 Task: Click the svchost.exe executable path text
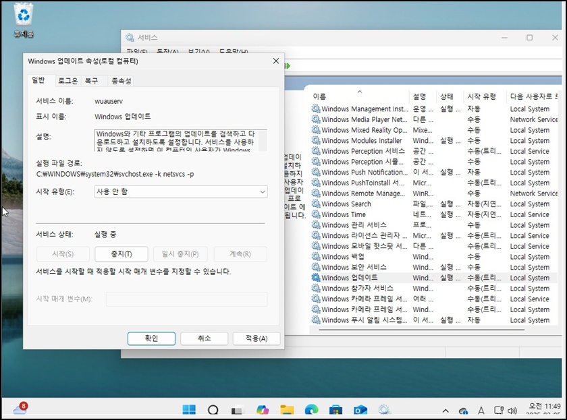click(x=115, y=174)
